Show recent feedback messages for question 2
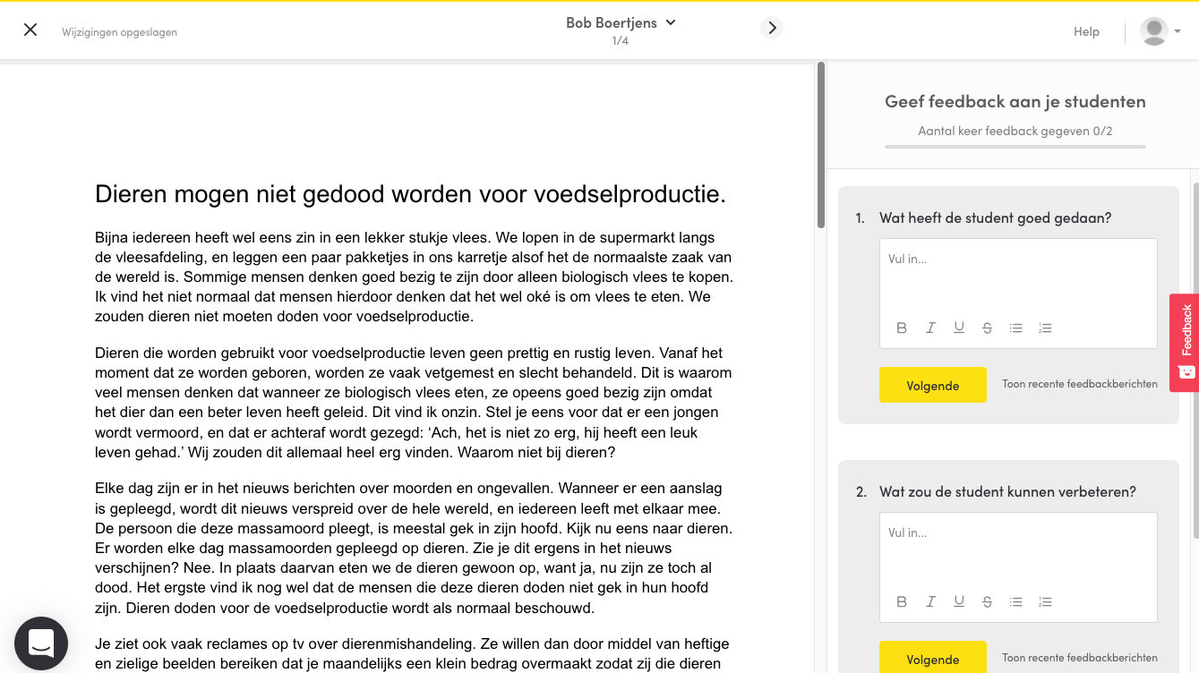Screen dimensions: 1199x673 pos(1080,658)
